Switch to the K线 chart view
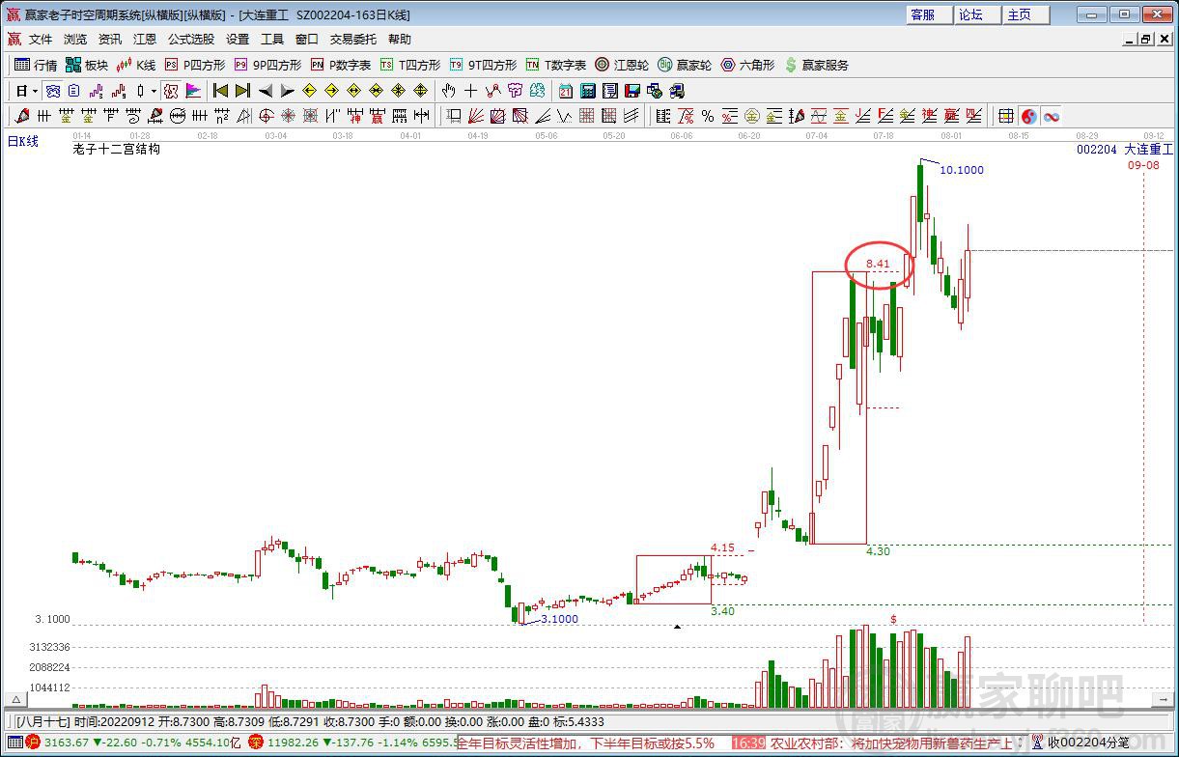1179x757 pixels. (136, 65)
